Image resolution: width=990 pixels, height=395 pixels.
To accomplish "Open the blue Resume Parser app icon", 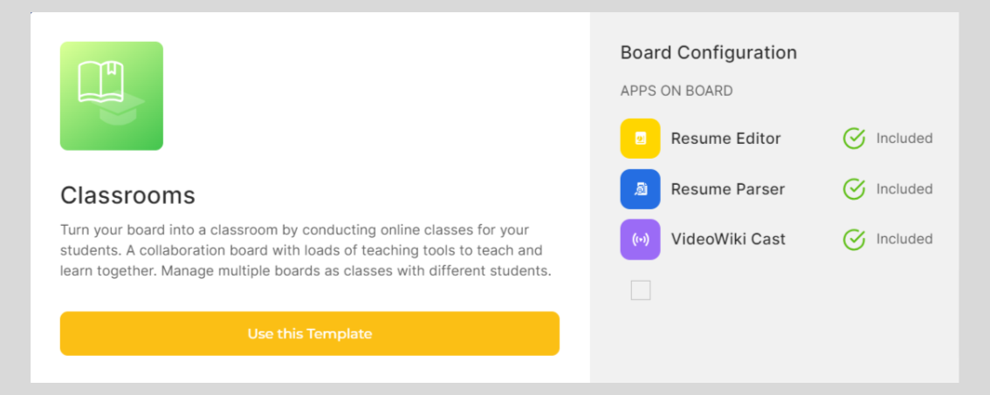I will pos(640,189).
